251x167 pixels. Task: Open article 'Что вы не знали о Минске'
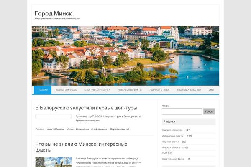tap(81, 147)
